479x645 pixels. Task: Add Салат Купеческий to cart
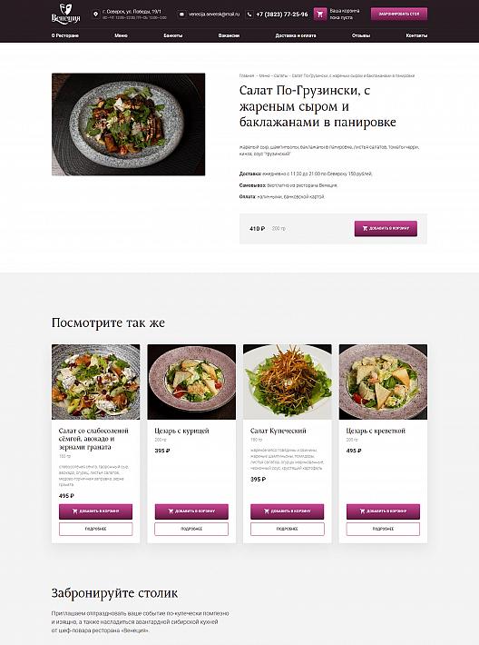[x=288, y=511]
